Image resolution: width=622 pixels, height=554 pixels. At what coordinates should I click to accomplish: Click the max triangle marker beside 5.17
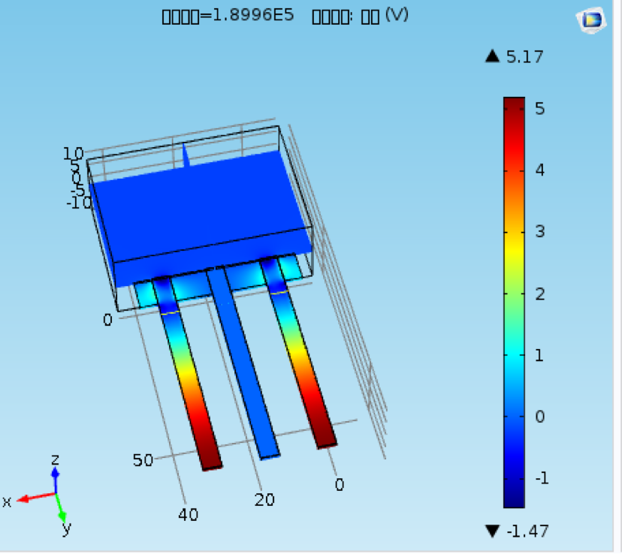tap(493, 56)
